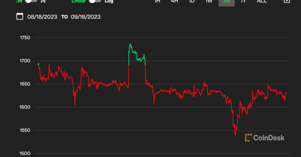Toggle the chart type switch
This screenshot has height=157, width=301.
[31, 1]
